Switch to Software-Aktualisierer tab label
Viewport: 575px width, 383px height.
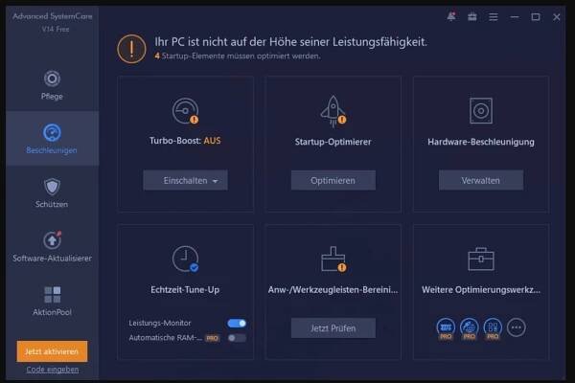[x=52, y=258]
